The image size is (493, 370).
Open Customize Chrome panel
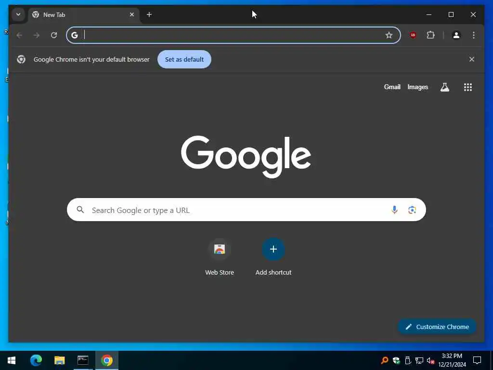click(x=437, y=327)
